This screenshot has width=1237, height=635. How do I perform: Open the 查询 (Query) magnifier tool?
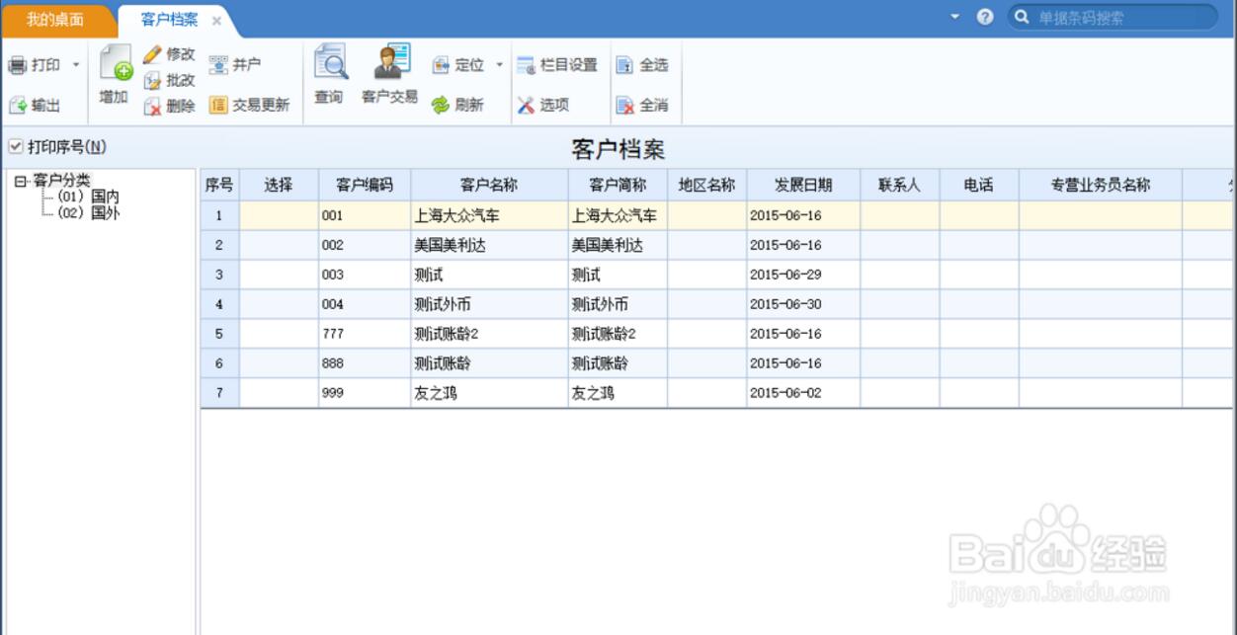(330, 64)
